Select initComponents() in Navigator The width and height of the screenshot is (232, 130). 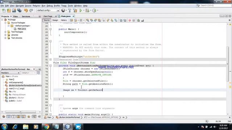[x=16, y=82]
